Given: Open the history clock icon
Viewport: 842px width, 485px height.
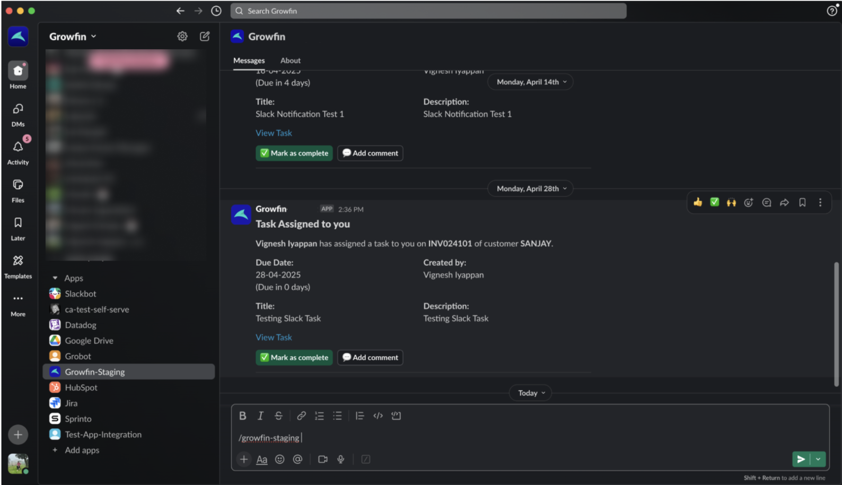Looking at the screenshot, I should point(216,11).
